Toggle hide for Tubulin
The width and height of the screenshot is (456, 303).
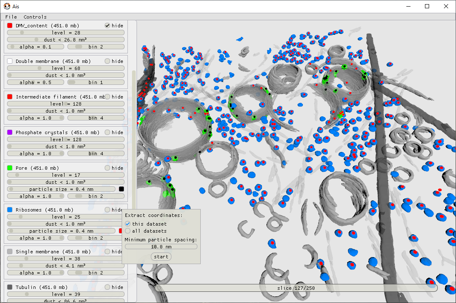(x=107, y=287)
